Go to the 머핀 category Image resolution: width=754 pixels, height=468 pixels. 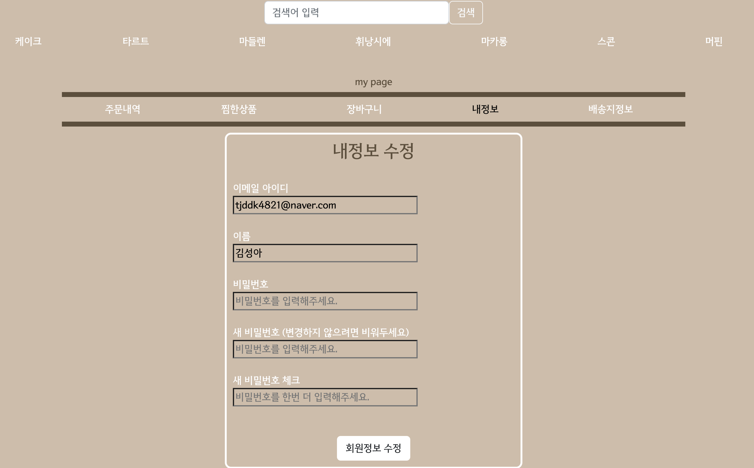[x=714, y=41]
